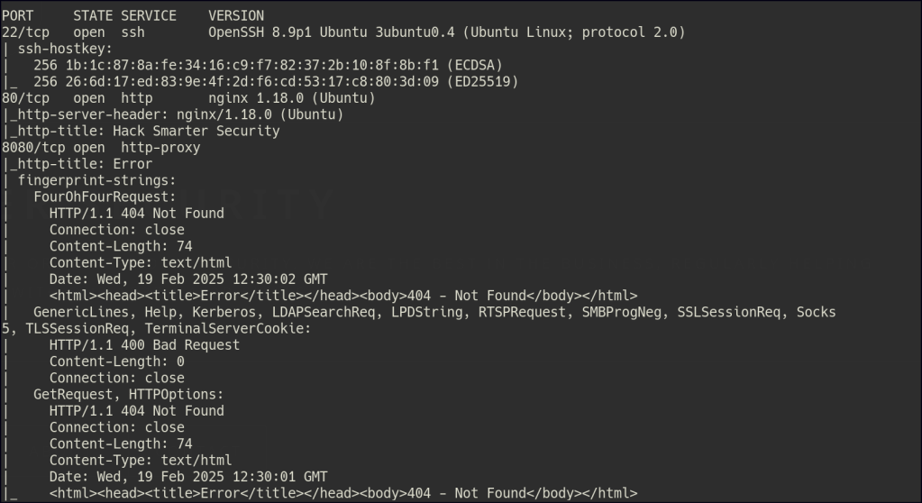Click the 12:30:01 GMT date line
Image resolution: width=922 pixels, height=503 pixels.
(x=188, y=476)
